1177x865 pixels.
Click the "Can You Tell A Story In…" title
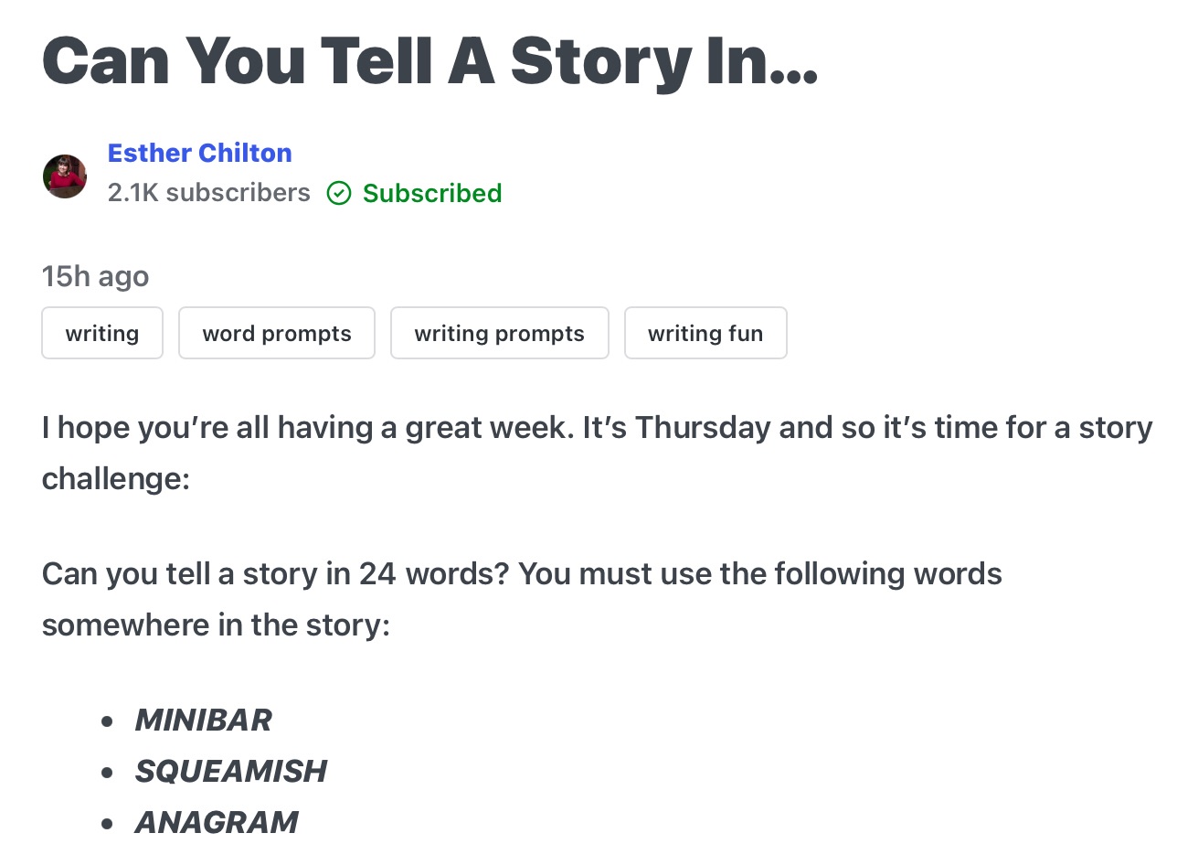point(429,60)
